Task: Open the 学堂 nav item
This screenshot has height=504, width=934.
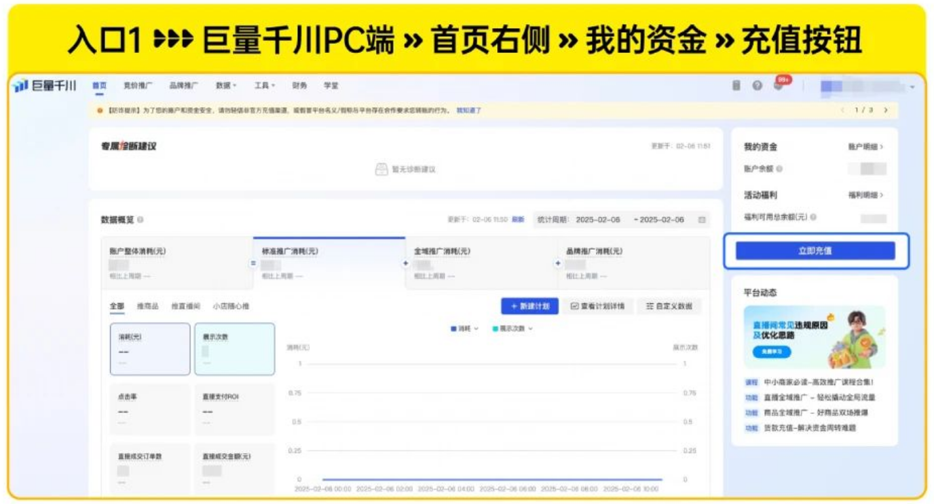Action: click(331, 86)
